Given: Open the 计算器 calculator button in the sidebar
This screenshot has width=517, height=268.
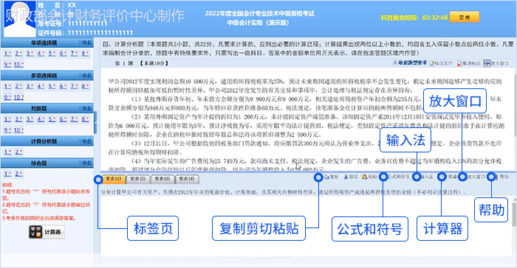Looking at the screenshot, I should [47, 232].
